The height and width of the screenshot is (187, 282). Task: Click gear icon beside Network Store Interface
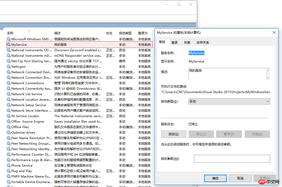[8, 110]
